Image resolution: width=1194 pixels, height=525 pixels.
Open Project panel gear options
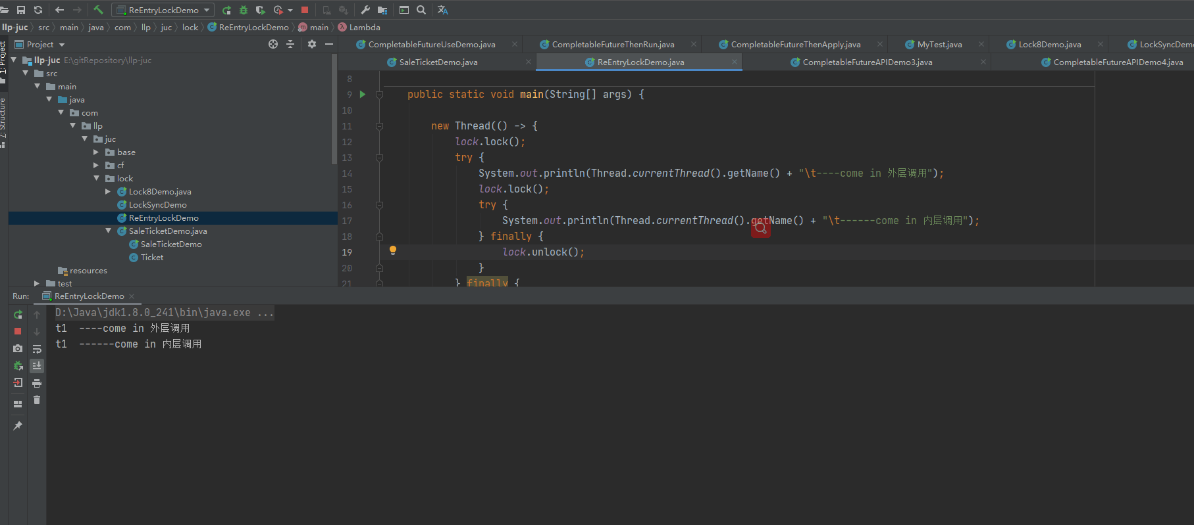point(312,44)
